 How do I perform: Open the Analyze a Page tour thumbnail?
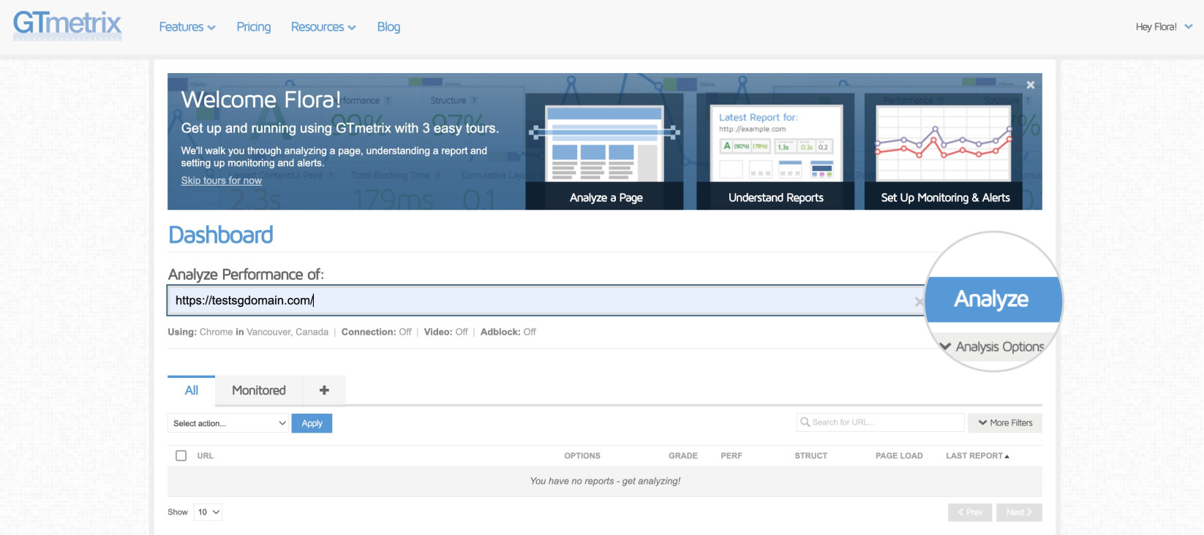[605, 151]
